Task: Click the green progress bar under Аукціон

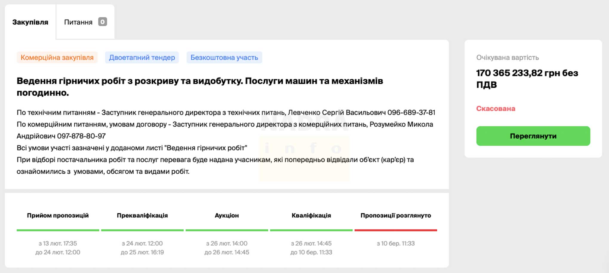Action: tap(227, 230)
